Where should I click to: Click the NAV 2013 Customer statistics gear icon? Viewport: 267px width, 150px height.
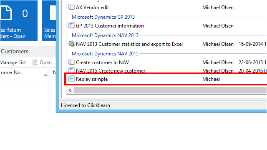click(x=71, y=43)
